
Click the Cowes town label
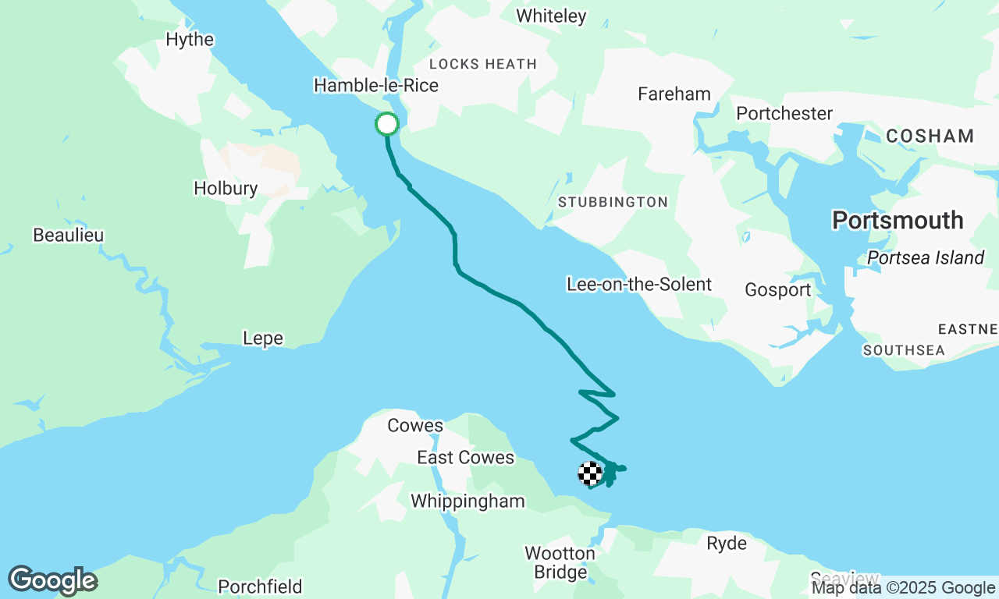pos(415,426)
